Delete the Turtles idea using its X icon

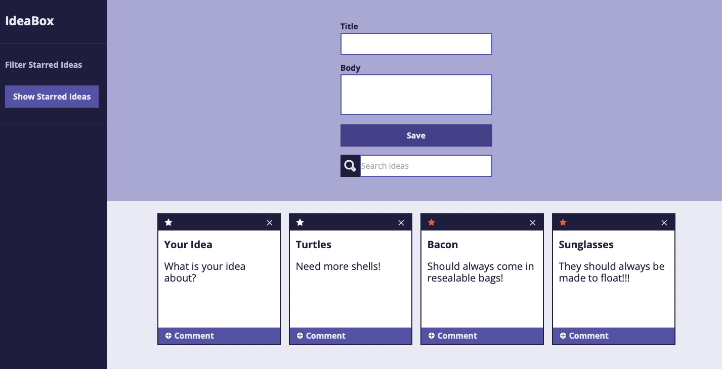tap(401, 222)
